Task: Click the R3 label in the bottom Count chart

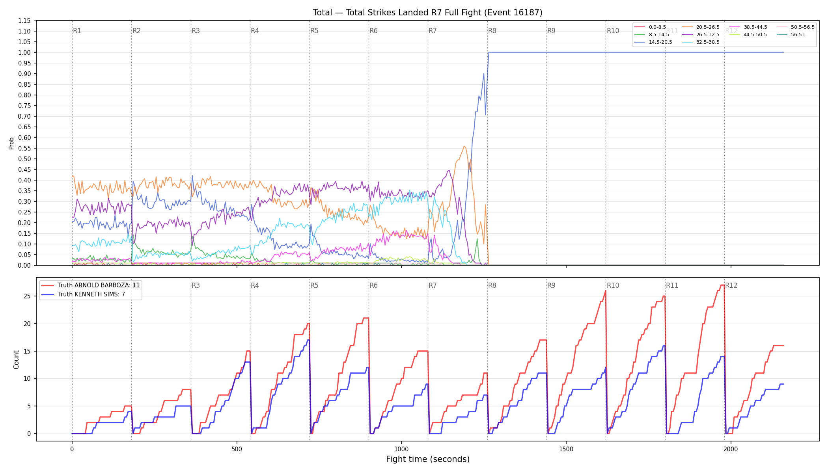Action: [x=196, y=285]
